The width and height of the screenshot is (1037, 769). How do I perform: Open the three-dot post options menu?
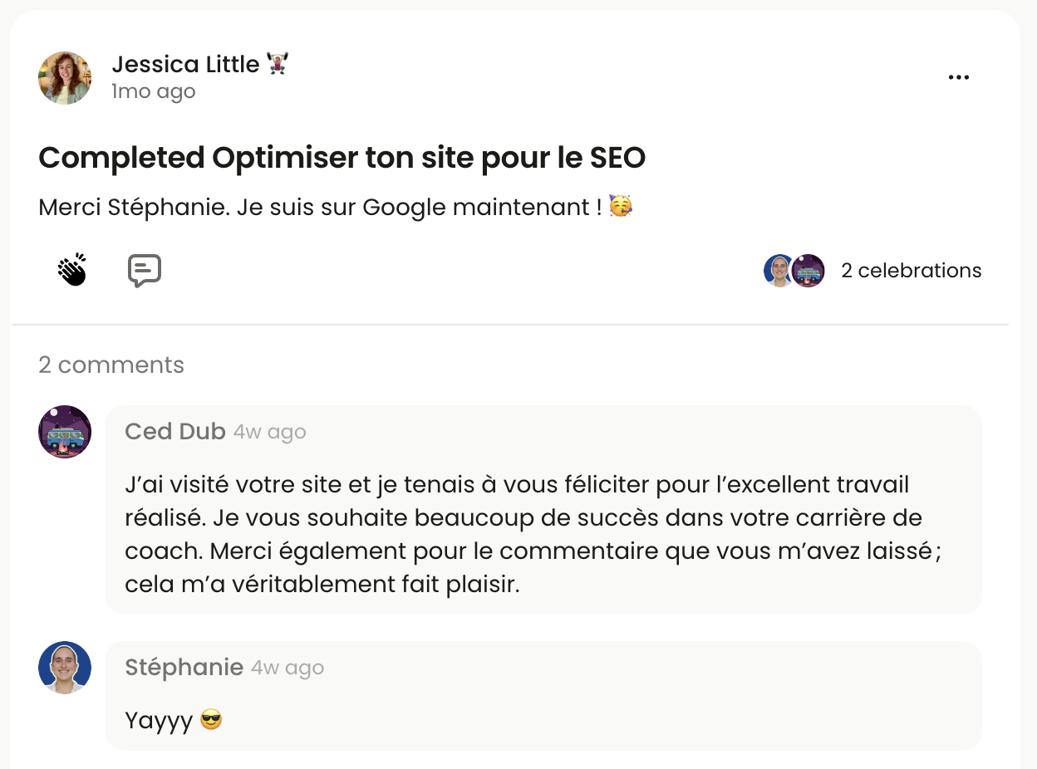click(959, 77)
